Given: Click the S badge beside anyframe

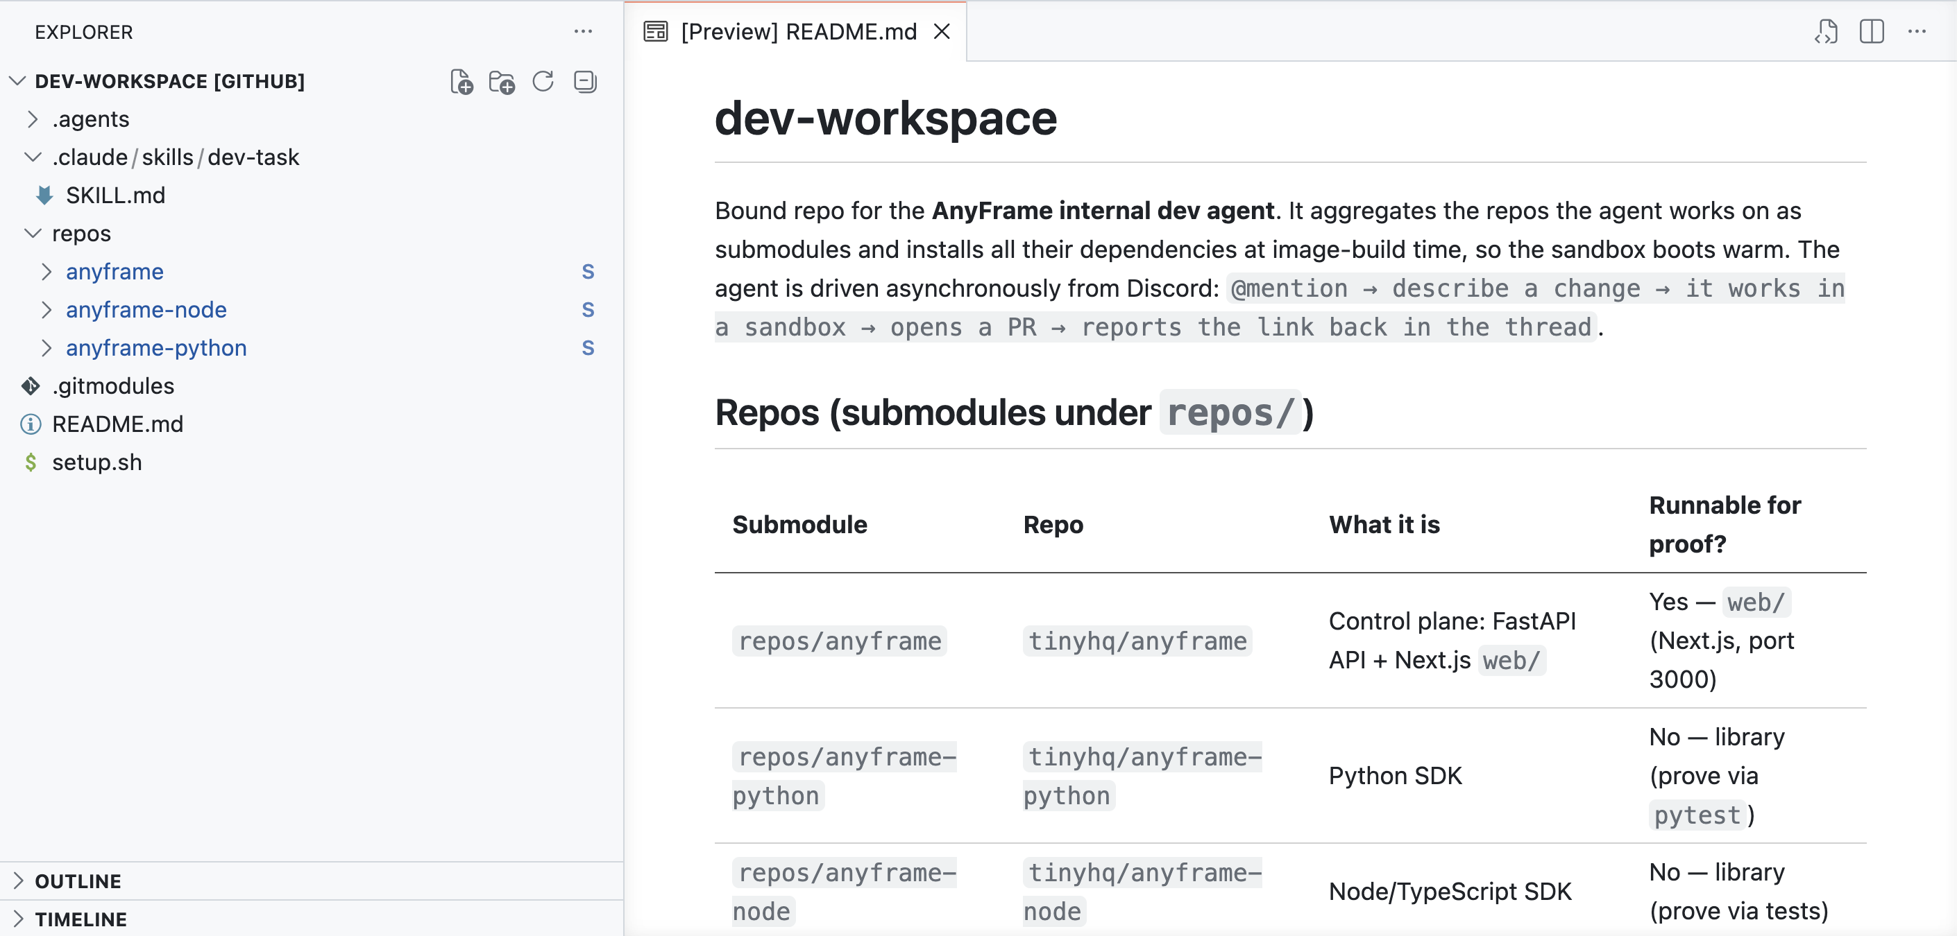Looking at the screenshot, I should [x=587, y=272].
